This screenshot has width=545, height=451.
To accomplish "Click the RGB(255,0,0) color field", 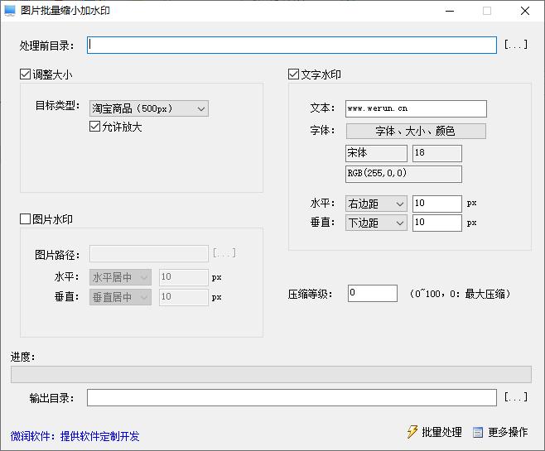I will [x=403, y=174].
